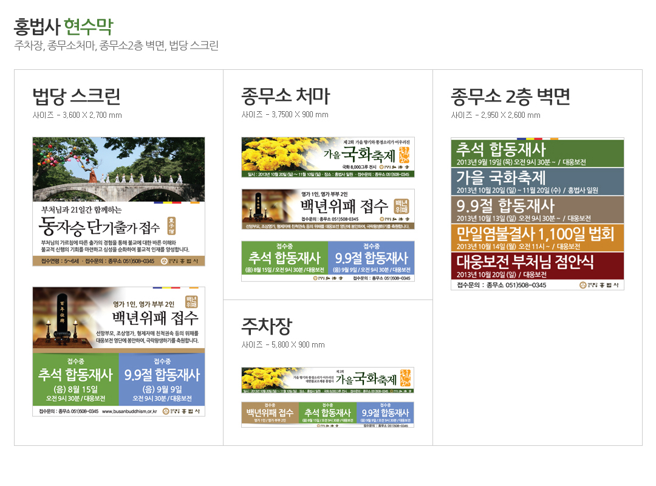Click the 접수연령 : 5~6세 footer text

(60, 261)
